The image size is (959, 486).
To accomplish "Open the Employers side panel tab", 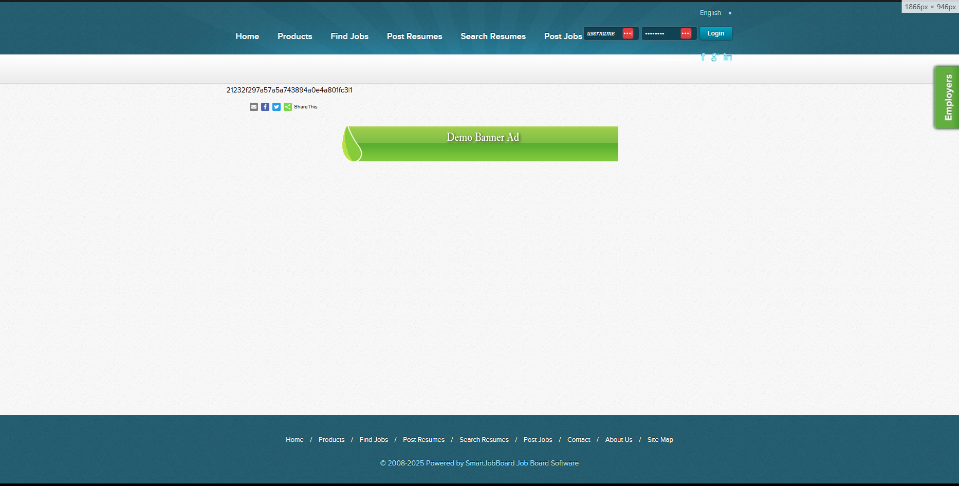I will click(947, 97).
